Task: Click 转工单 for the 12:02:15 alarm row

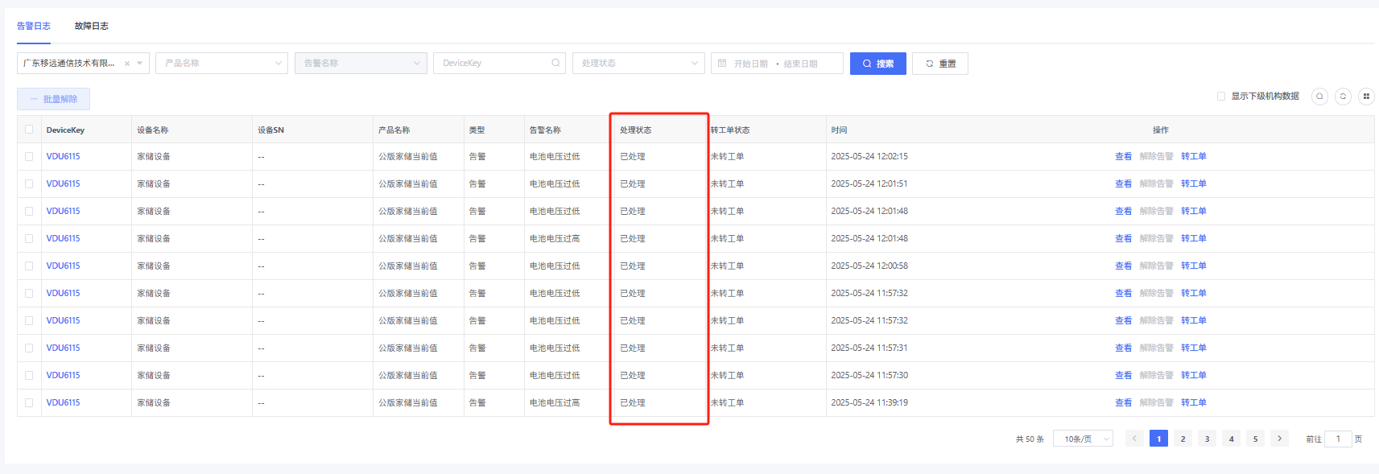Action: click(x=1193, y=157)
